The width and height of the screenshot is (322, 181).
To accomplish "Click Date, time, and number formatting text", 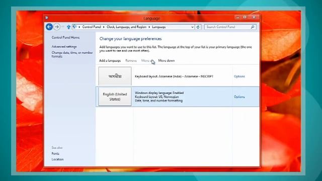I will point(158,101).
